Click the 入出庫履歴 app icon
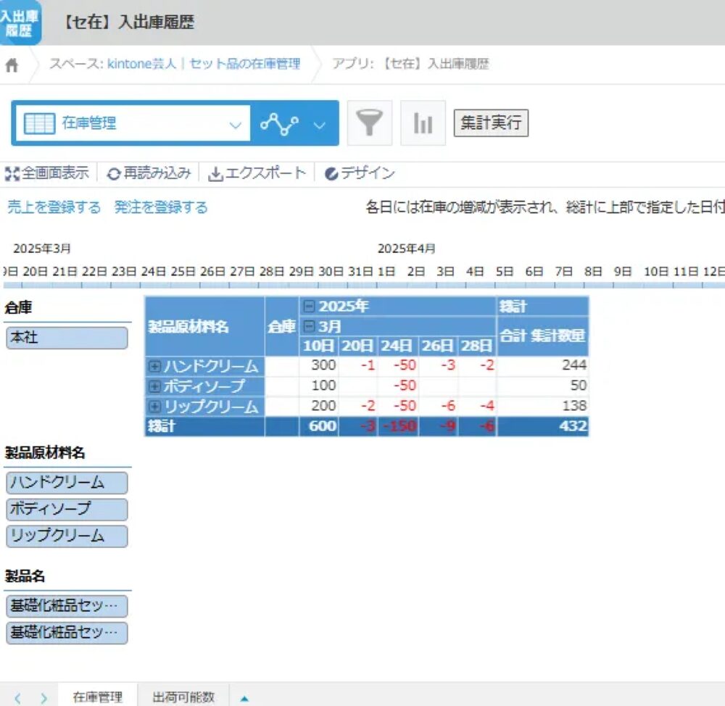725x706 pixels. pos(20,22)
